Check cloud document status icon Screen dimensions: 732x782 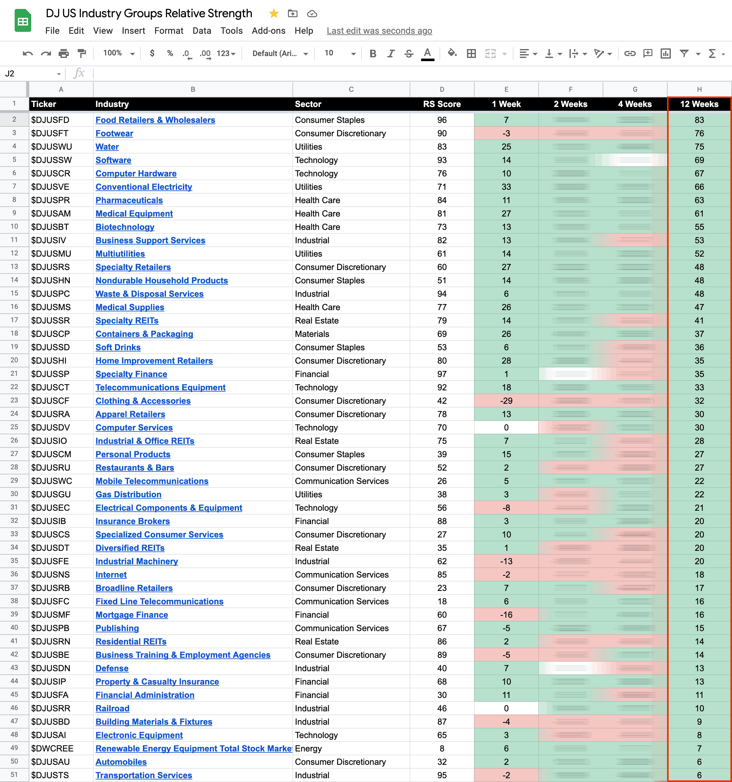[x=312, y=14]
